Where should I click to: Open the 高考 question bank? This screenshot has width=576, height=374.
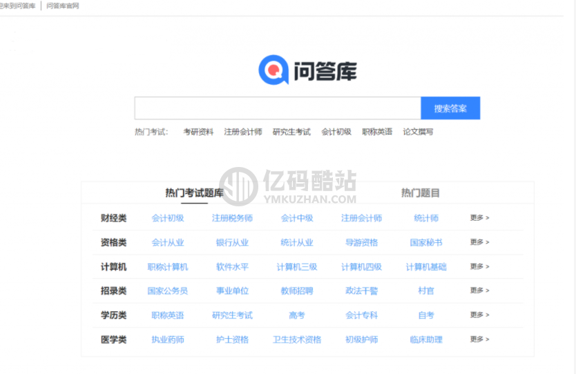coord(297,315)
